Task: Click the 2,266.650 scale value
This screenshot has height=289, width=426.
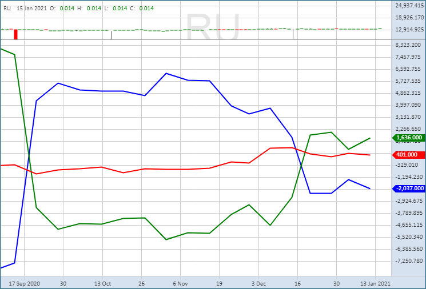Action: point(408,129)
